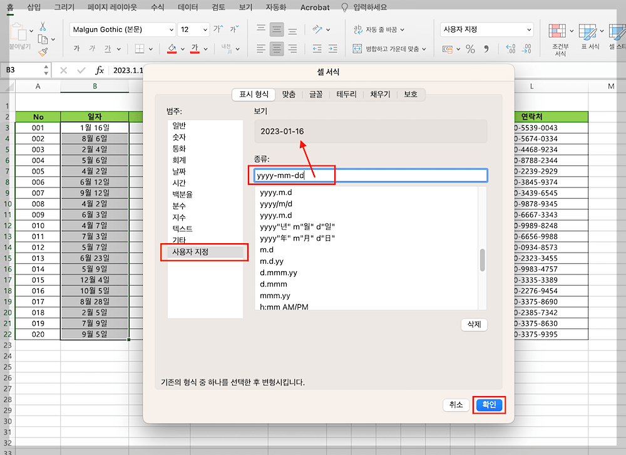
Task: Toggle bold 가 formatting
Action: pyautogui.click(x=76, y=49)
